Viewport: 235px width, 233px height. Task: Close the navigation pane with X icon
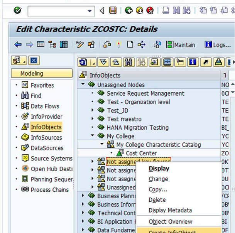34,61
